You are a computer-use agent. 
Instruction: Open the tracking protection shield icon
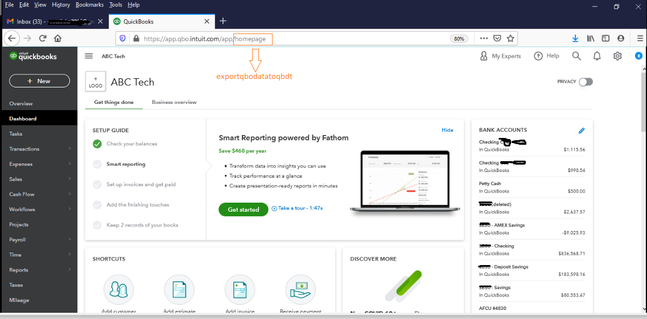(122, 38)
